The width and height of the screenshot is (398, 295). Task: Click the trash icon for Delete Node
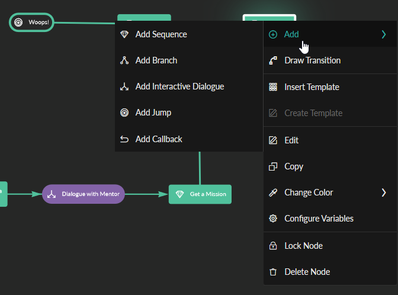coord(273,272)
